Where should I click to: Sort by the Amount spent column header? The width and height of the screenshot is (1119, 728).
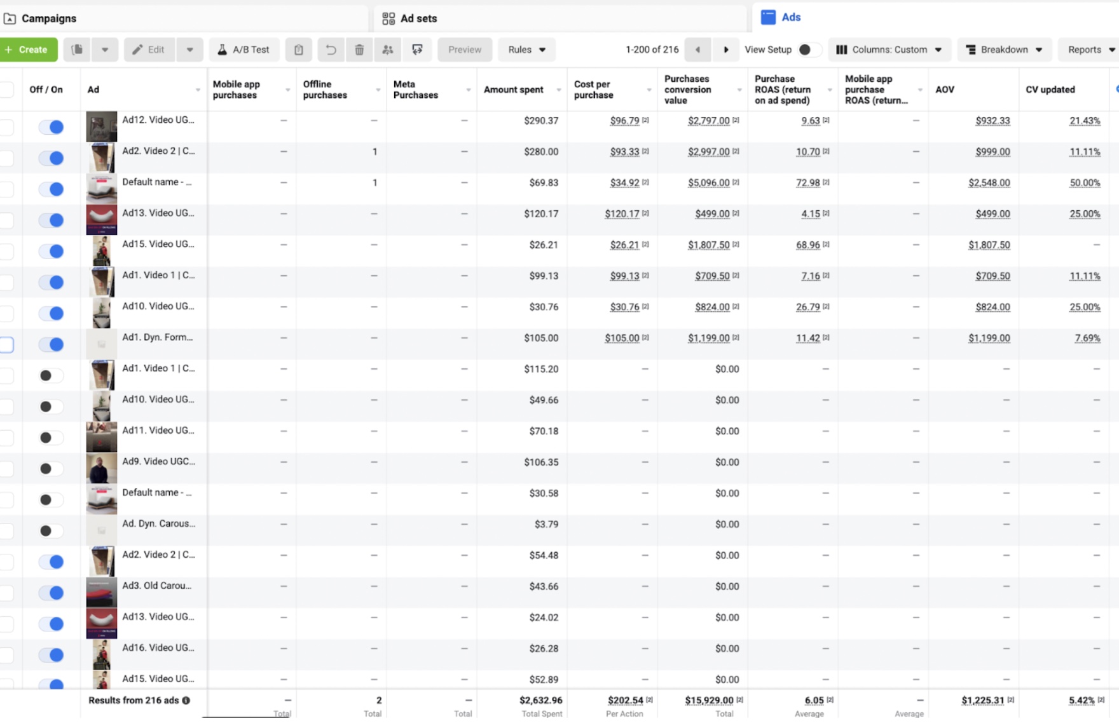(514, 90)
